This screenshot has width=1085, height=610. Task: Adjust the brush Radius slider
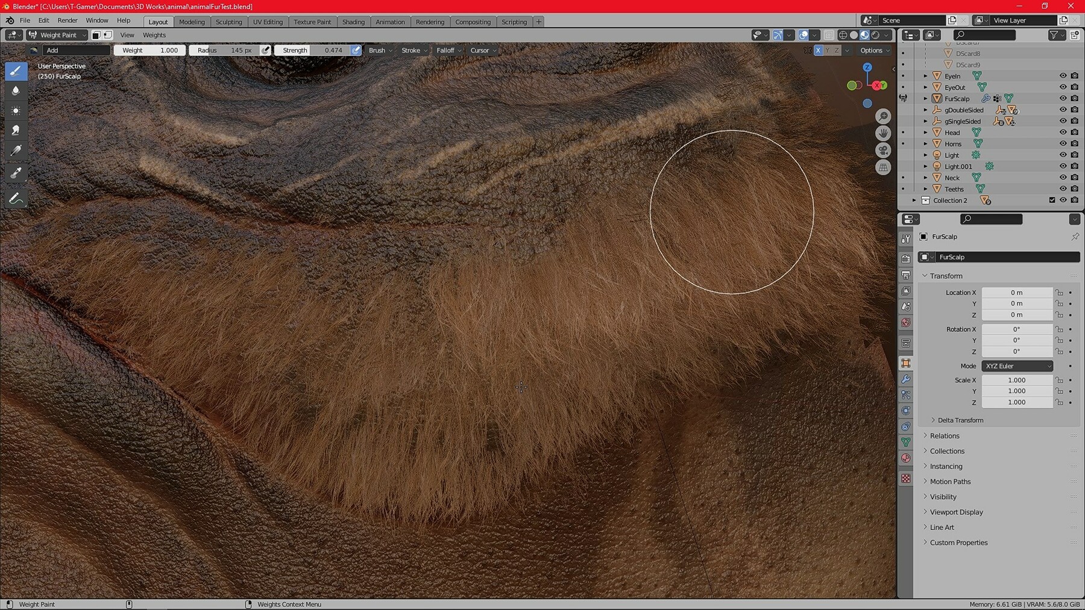(224, 51)
